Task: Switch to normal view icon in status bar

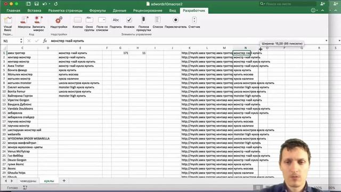Action: [258, 187]
